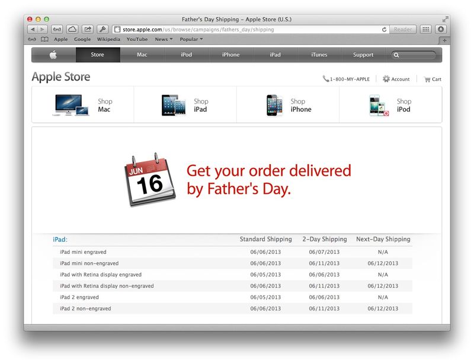Open the Share button in toolbar
The height and width of the screenshot is (364, 474).
(x=87, y=30)
